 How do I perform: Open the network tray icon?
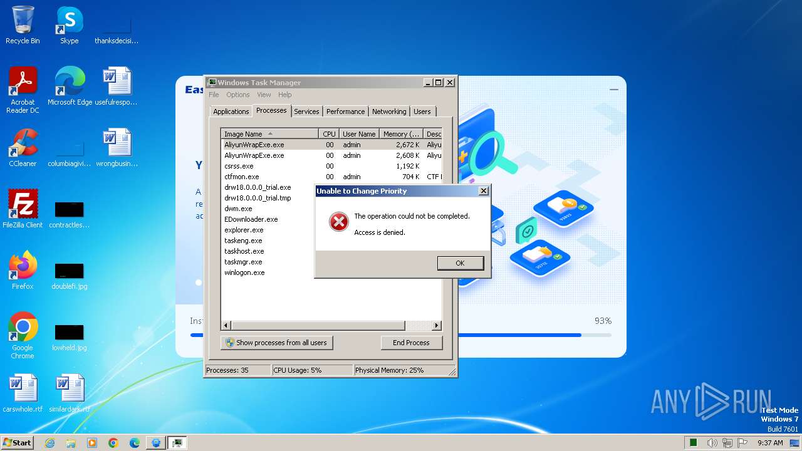coord(728,443)
